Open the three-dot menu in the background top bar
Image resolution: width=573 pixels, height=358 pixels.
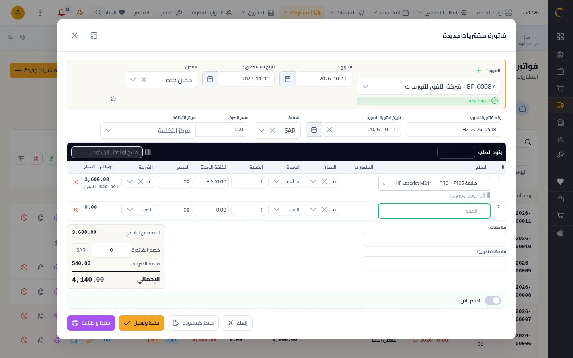[40, 13]
